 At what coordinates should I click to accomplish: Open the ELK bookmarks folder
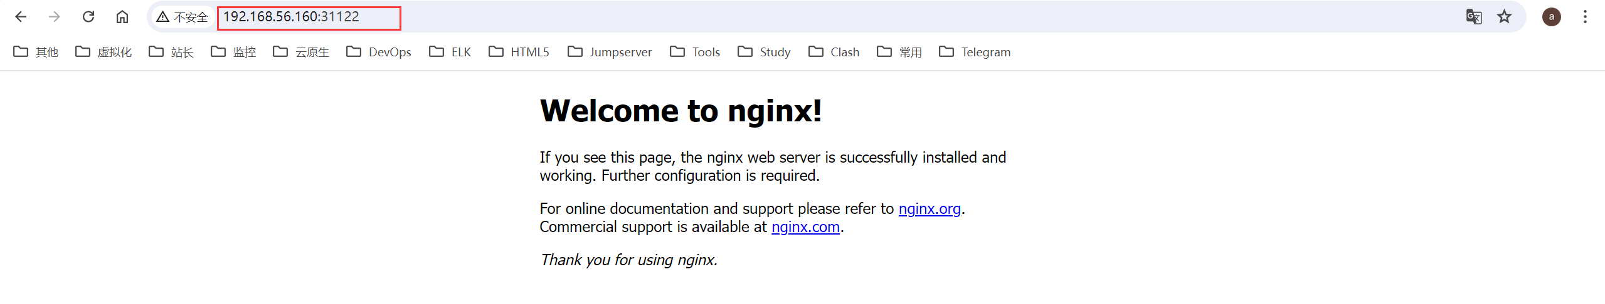(450, 52)
